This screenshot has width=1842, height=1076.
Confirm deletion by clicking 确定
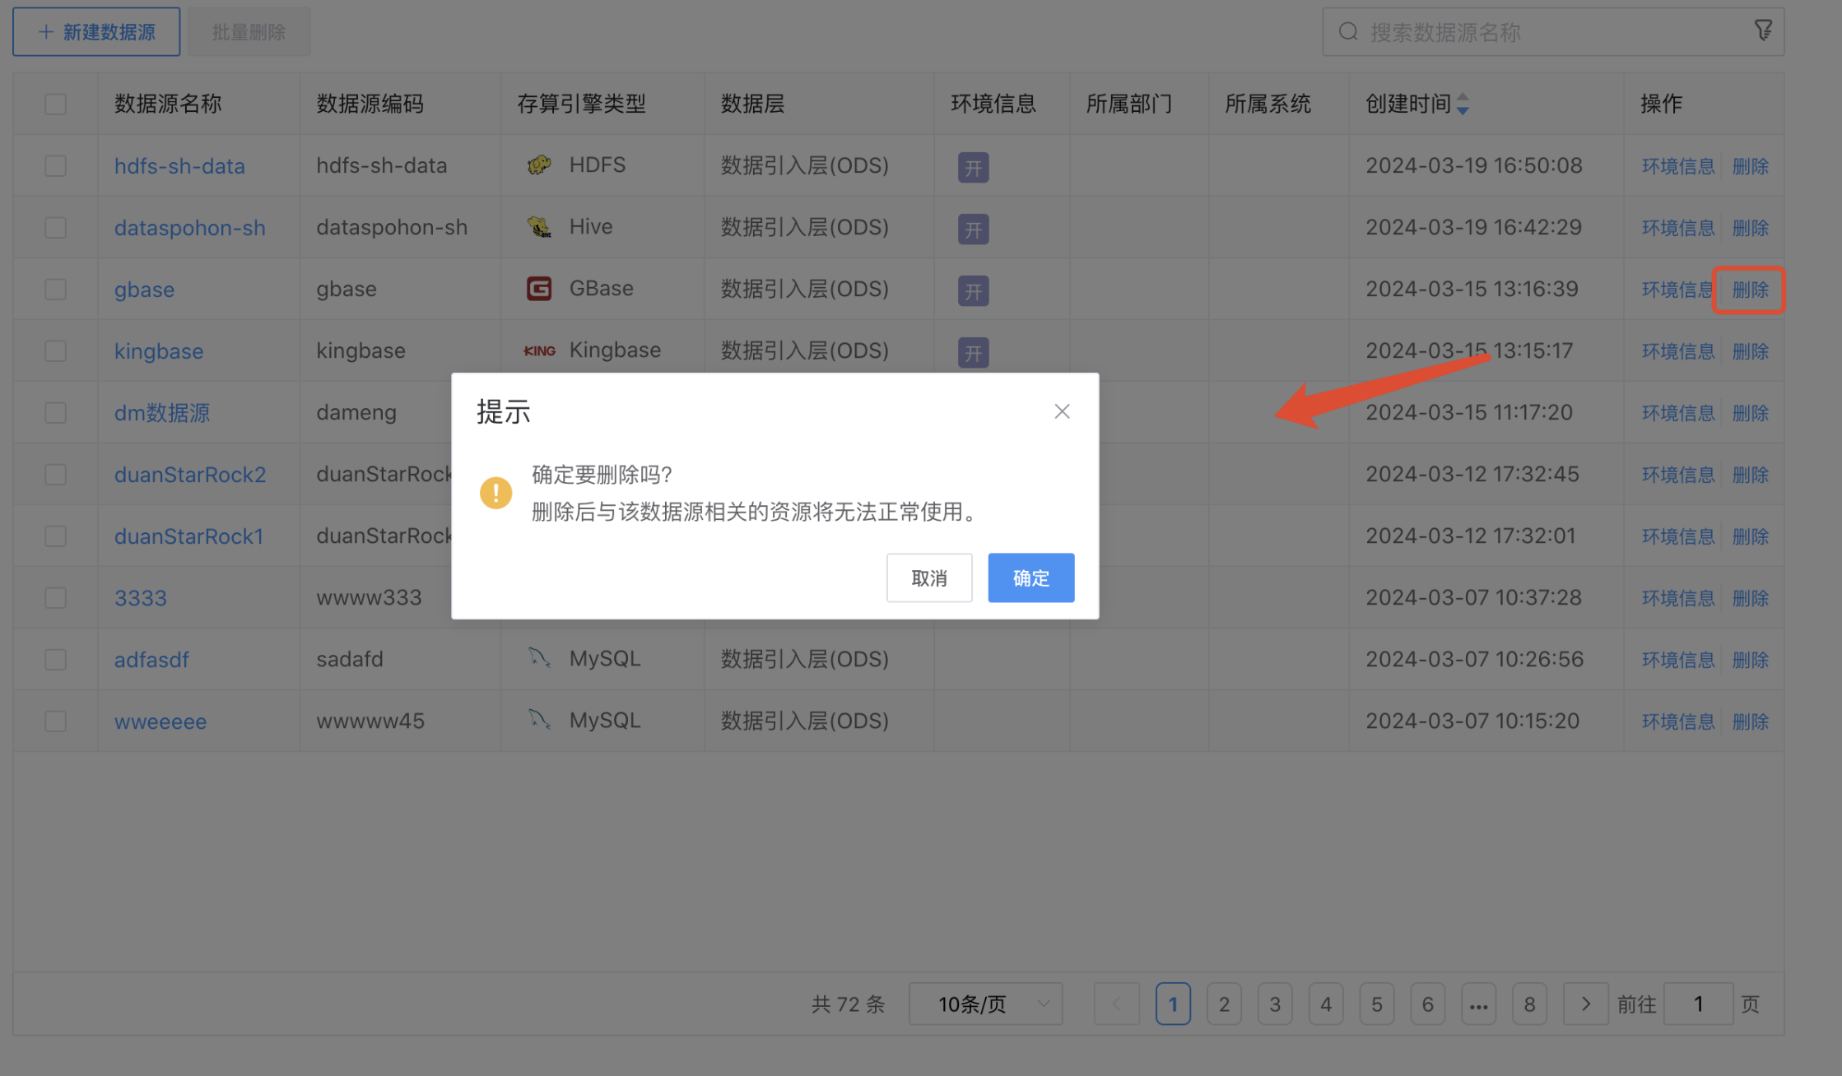coord(1030,577)
